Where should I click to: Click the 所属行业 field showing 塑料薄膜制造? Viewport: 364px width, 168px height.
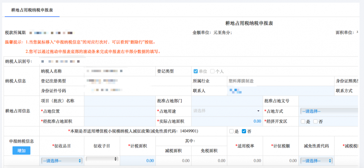[x=280, y=81]
